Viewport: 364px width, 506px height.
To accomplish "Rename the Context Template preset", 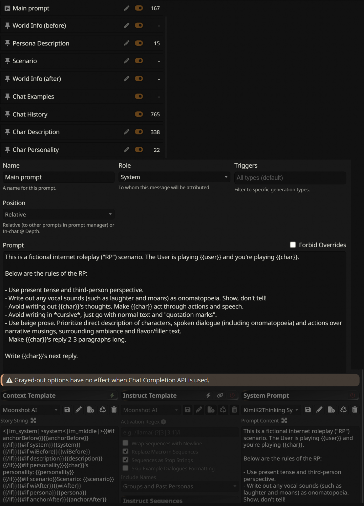I will pyautogui.click(x=78, y=410).
